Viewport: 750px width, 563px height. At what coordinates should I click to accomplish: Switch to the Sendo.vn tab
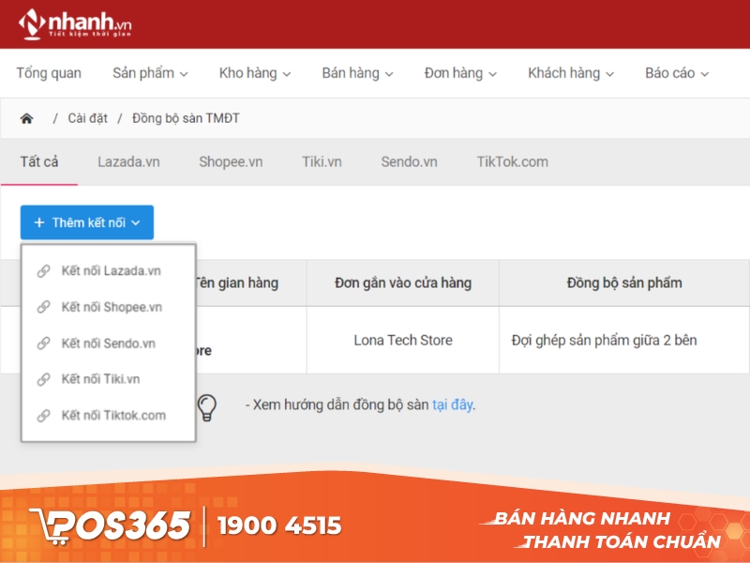click(409, 161)
